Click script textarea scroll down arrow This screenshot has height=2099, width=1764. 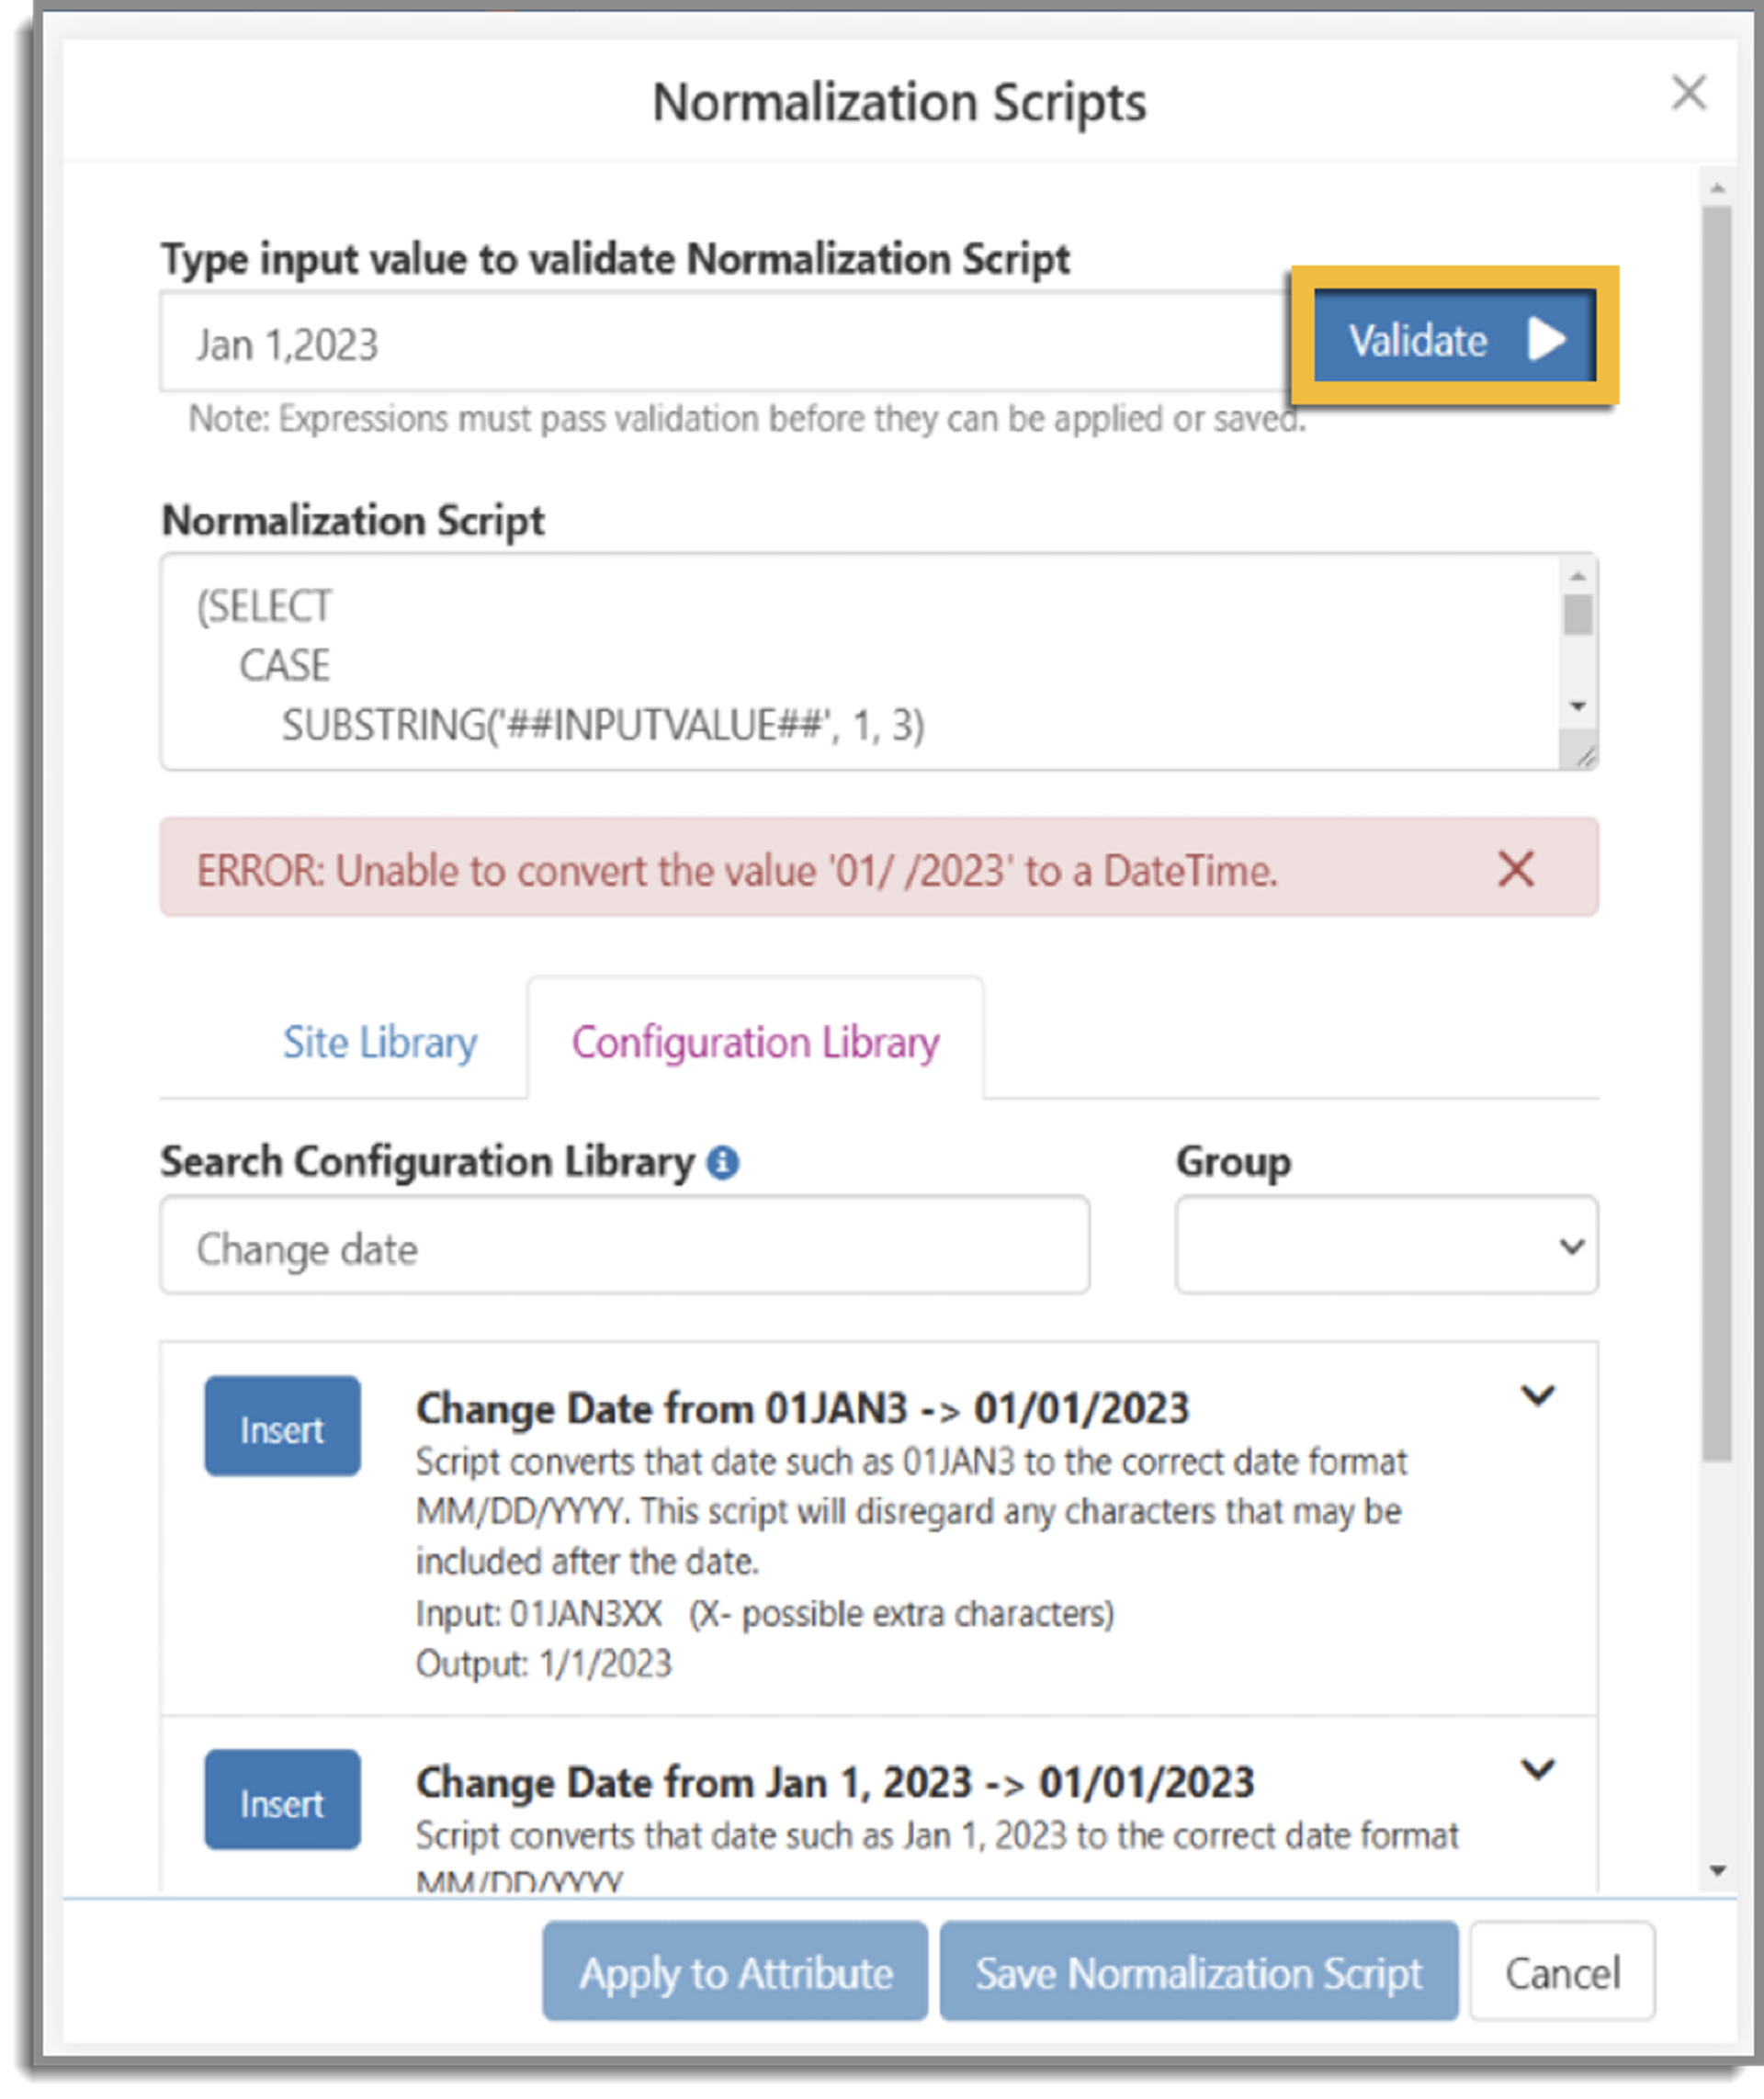coord(1578,706)
